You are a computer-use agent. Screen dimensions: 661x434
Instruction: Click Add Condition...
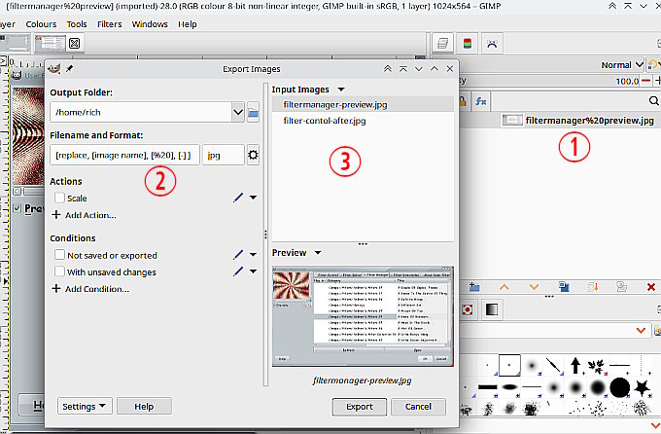(x=90, y=289)
